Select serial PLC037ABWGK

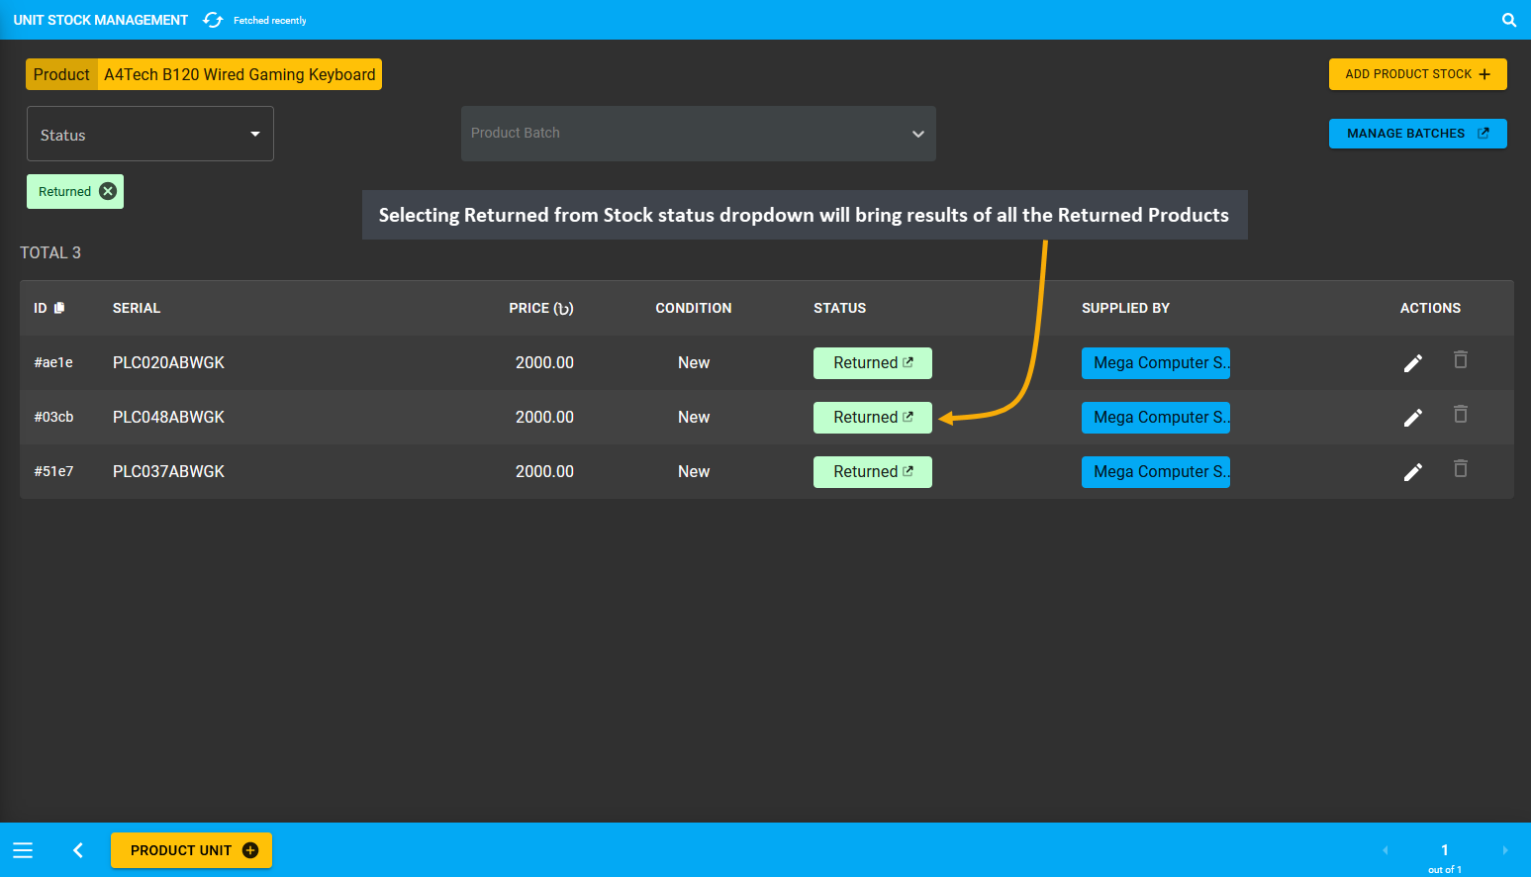(x=169, y=471)
